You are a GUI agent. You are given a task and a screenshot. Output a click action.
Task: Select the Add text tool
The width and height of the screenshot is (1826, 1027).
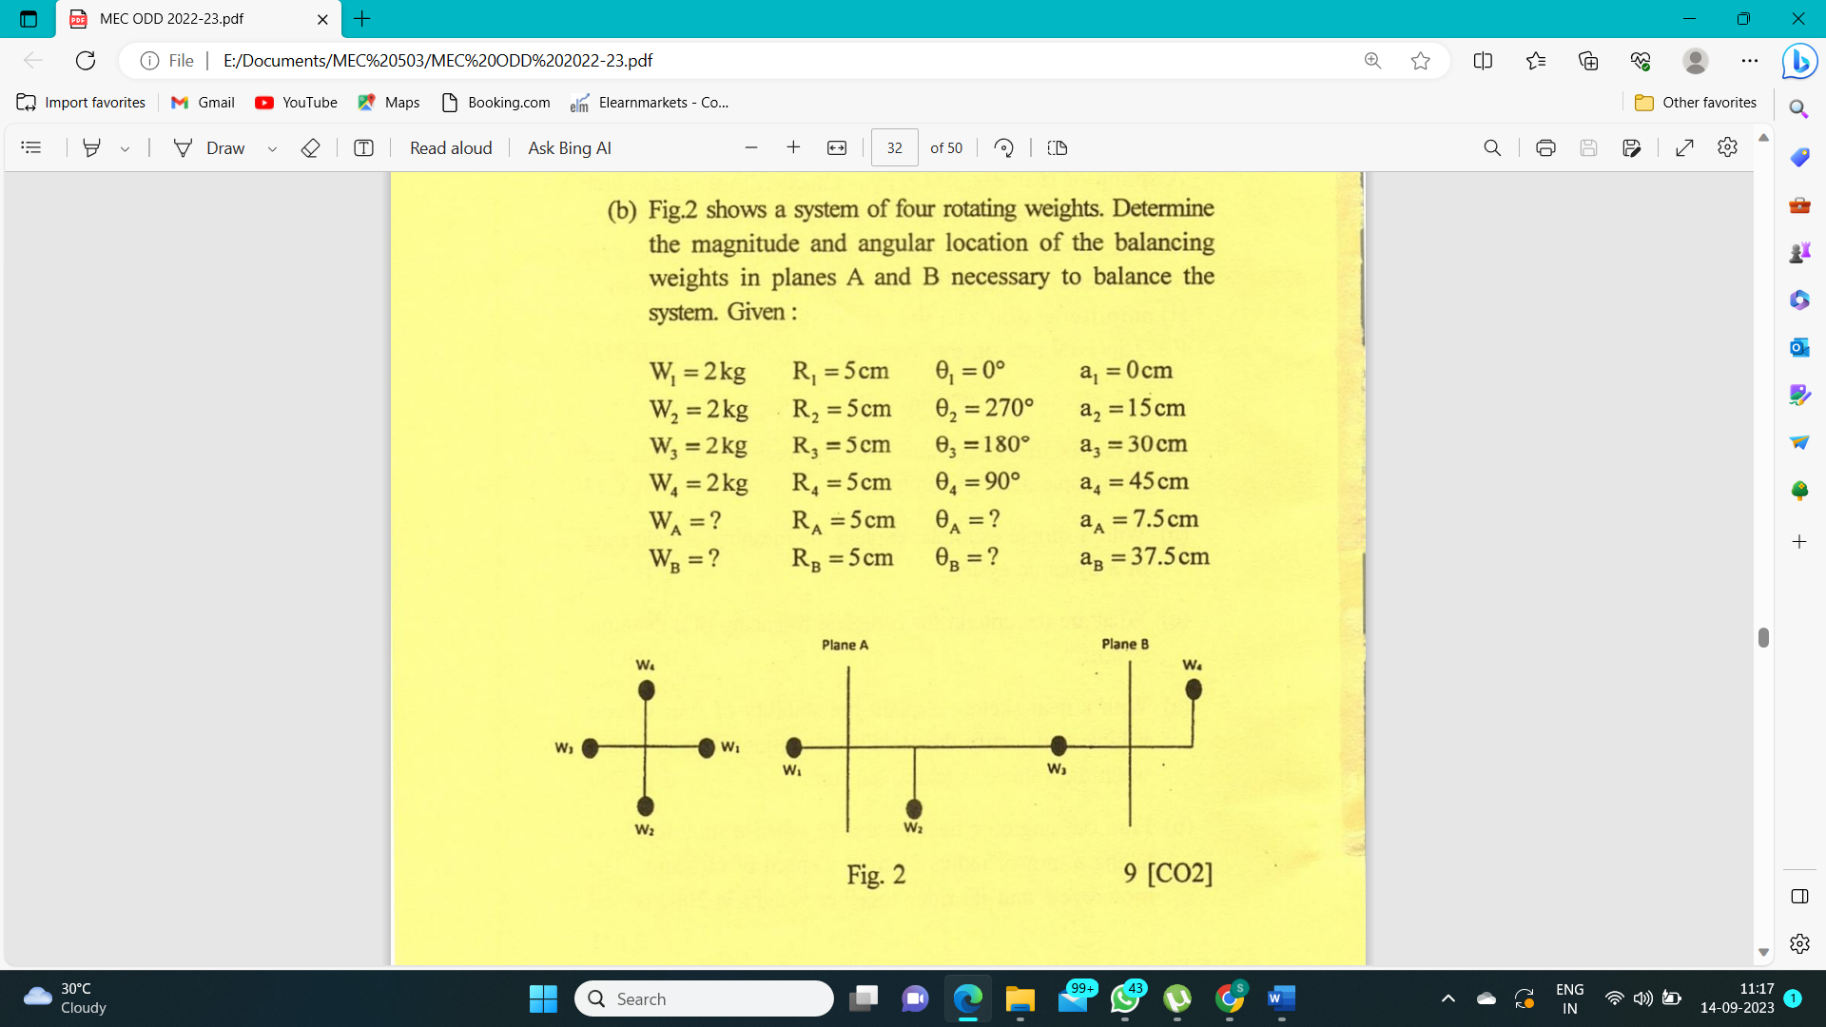[x=363, y=147]
